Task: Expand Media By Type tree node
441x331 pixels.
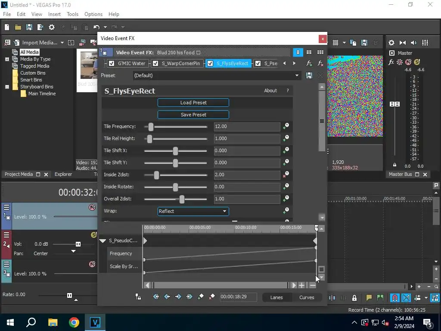Action: (7, 59)
